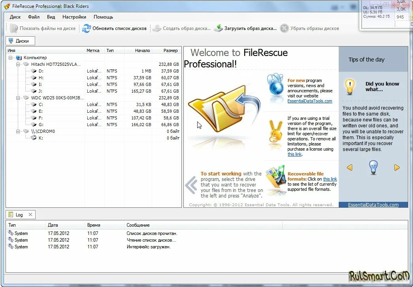Click the \\.\CDROM0 device icon
Screen dimensions: 413x287
[x=26, y=131]
